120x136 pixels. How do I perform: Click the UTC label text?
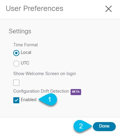[25, 63]
